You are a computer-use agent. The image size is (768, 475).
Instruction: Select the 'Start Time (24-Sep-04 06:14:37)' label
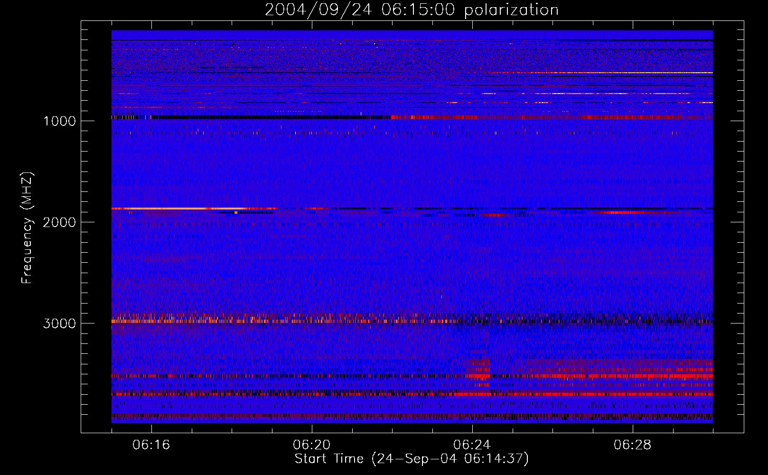412,459
